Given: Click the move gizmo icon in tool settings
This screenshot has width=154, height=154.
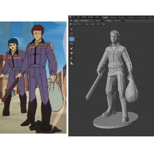Looking at the screenshot, I should (76, 21).
